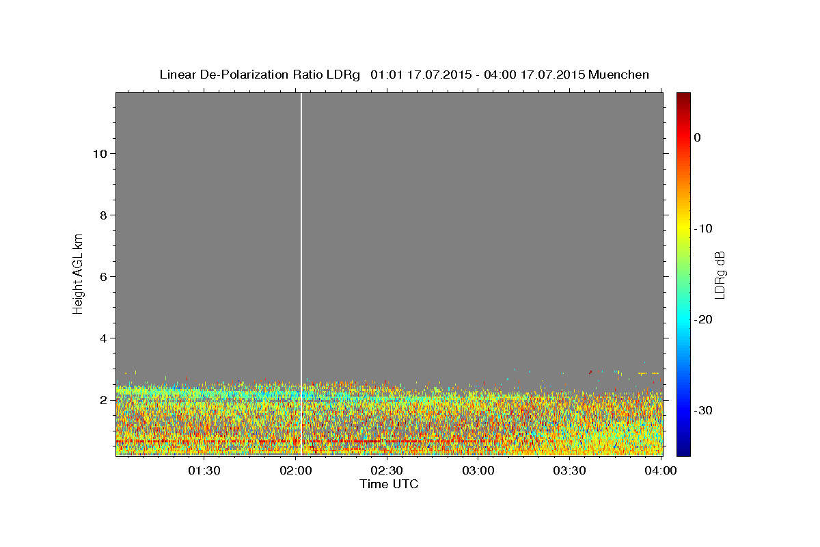Click the colorbar value 0

coord(697,137)
